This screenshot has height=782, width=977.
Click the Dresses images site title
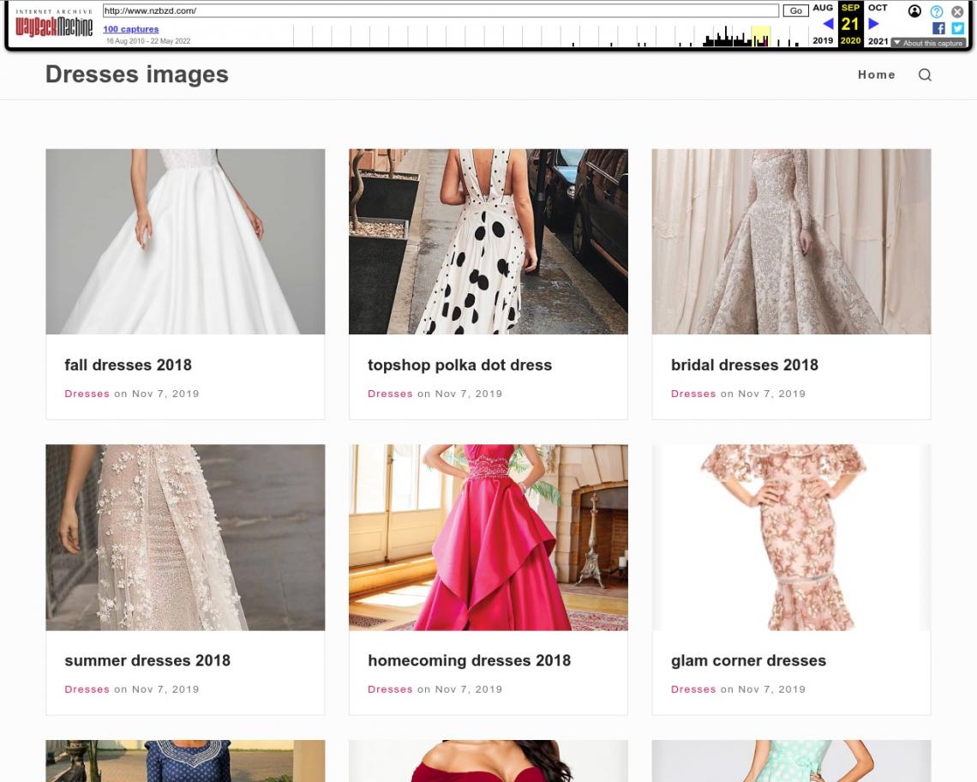(137, 75)
